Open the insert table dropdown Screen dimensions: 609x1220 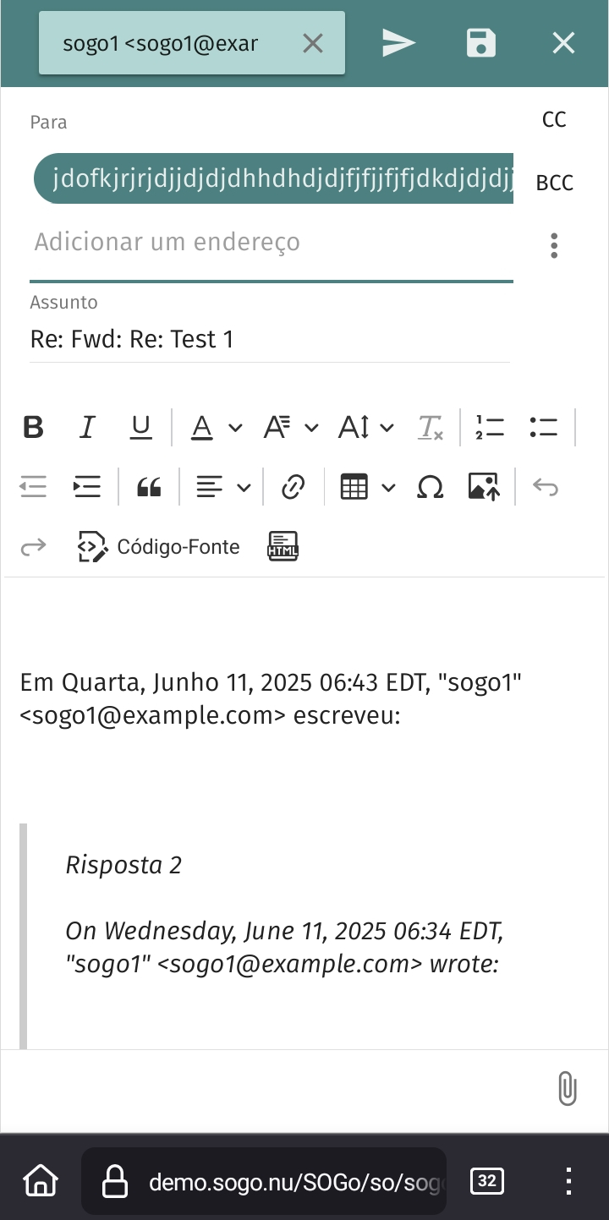(x=388, y=487)
